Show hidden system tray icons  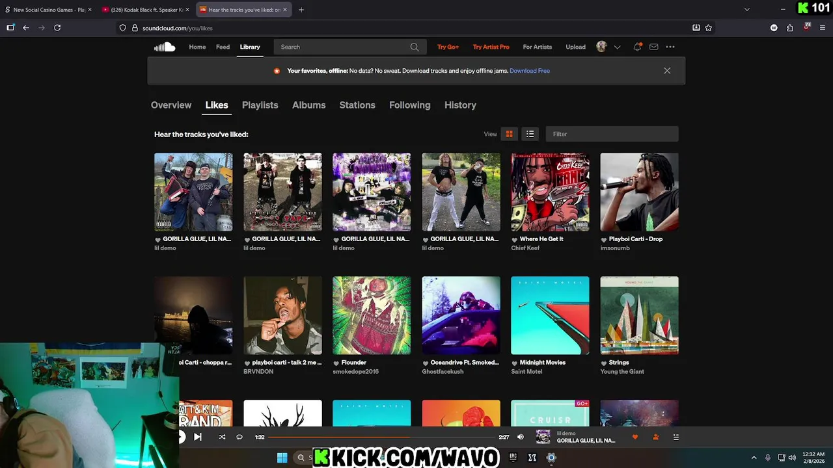754,458
